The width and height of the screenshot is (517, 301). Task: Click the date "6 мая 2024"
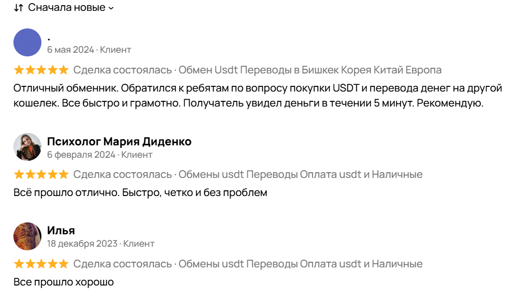pyautogui.click(x=70, y=50)
